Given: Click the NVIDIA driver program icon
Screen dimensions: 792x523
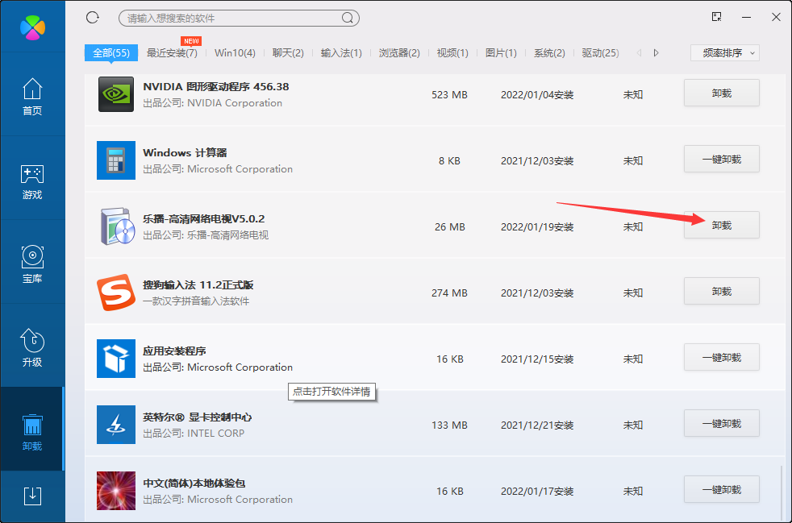Looking at the screenshot, I should coord(116,94).
